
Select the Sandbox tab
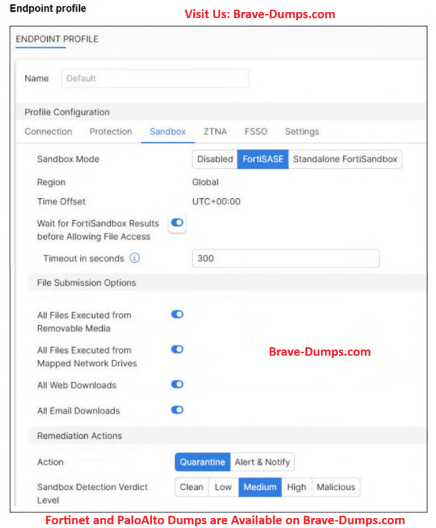(167, 131)
